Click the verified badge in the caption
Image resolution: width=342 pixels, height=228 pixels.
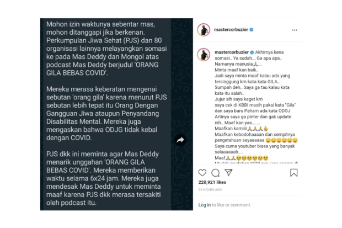[x=252, y=52]
